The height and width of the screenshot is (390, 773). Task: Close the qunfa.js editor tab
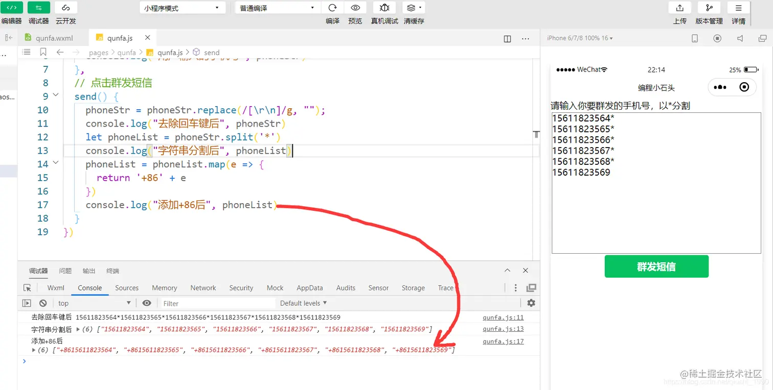148,38
